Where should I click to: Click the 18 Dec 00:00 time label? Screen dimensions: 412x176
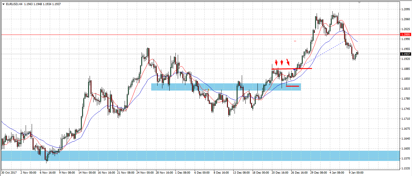tap(261, 173)
